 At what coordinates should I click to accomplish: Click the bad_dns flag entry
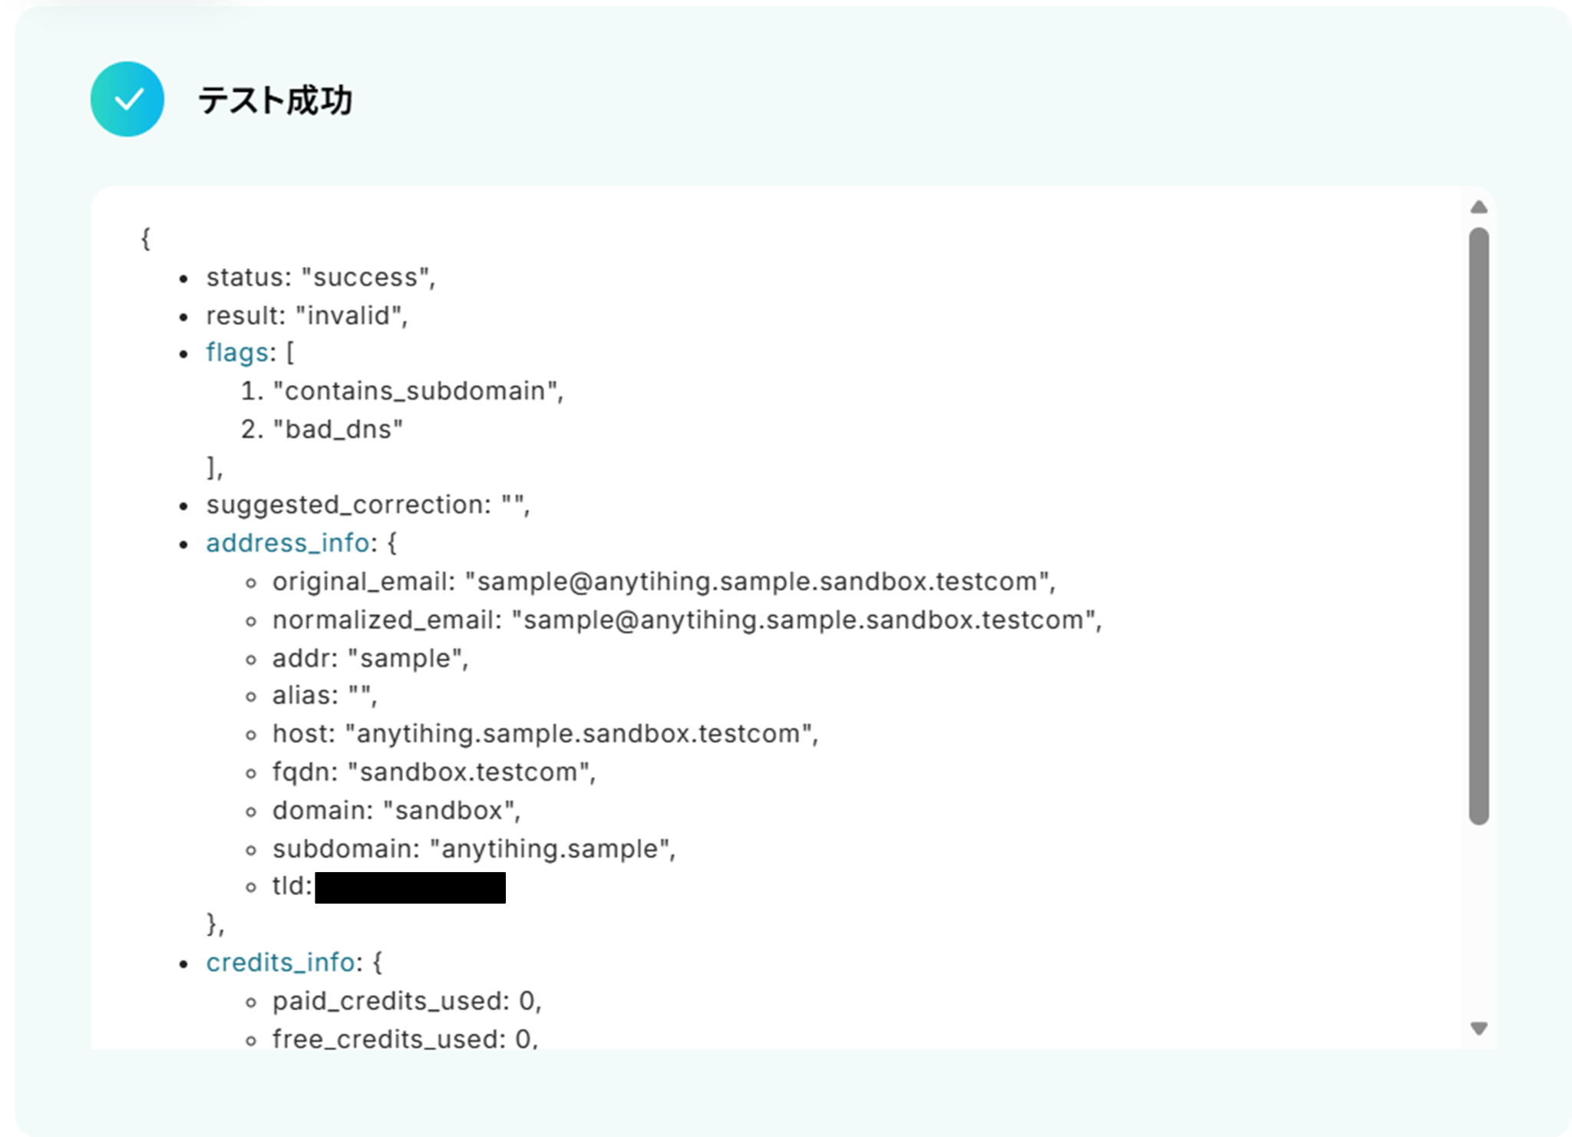(x=338, y=429)
